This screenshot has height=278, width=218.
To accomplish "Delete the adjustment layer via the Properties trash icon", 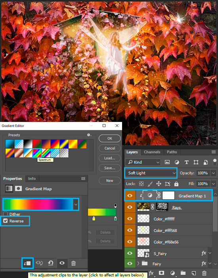I will coord(74,263).
